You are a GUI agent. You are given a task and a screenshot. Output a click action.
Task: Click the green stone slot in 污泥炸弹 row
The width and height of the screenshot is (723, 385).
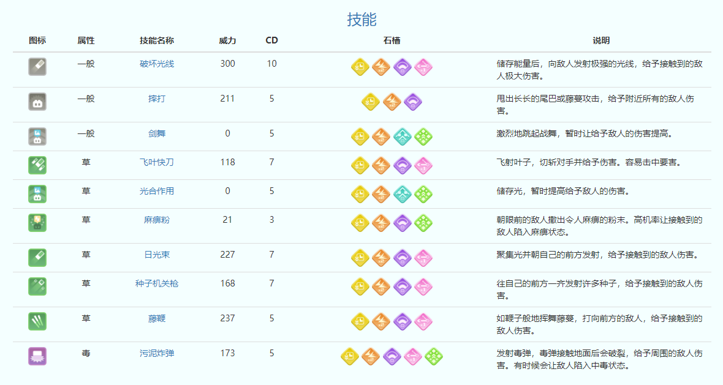tap(434, 356)
